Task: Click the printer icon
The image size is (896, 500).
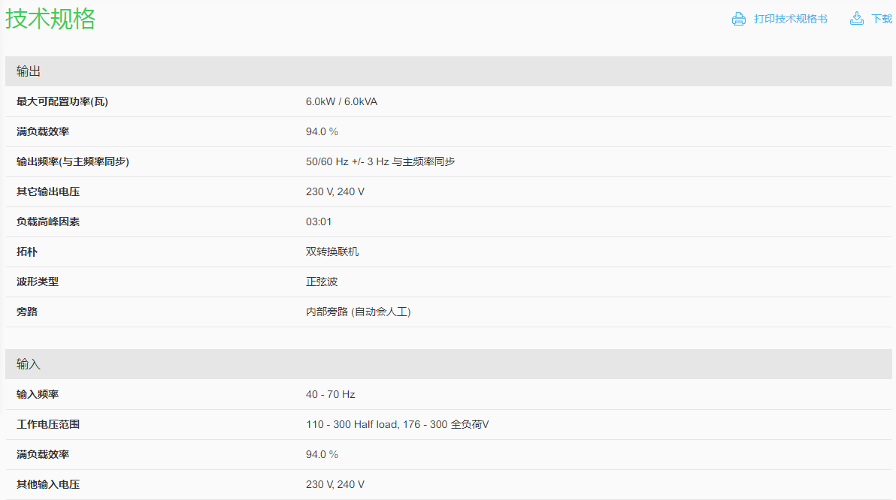Action: (x=738, y=19)
